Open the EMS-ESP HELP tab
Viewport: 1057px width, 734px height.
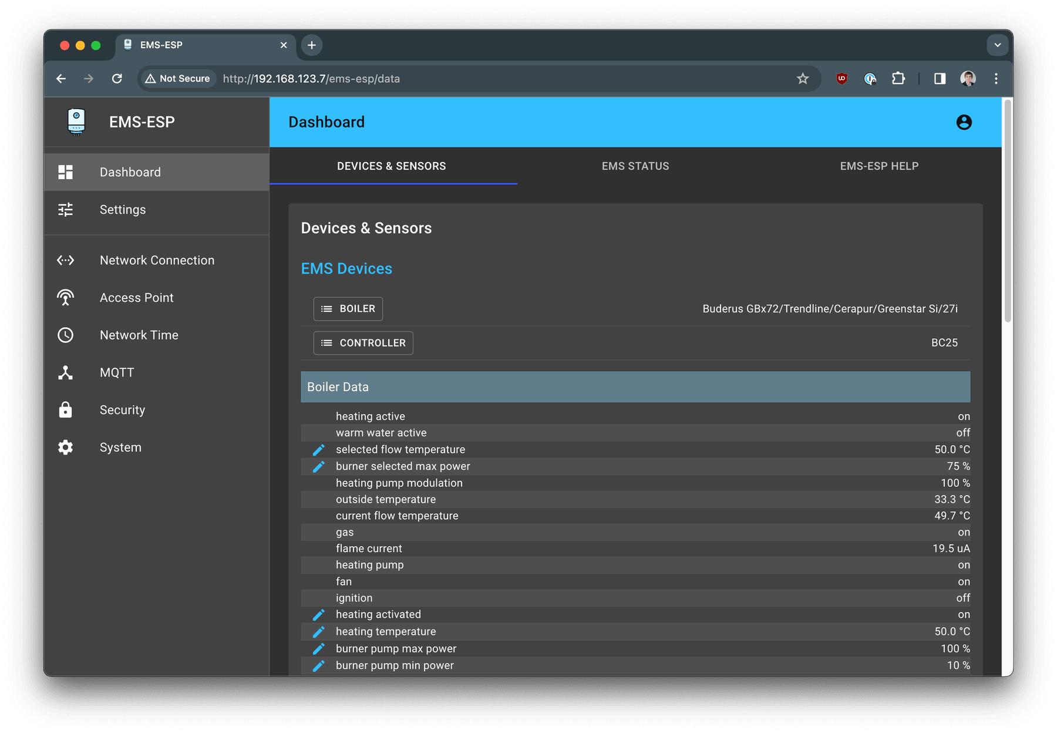pos(879,166)
